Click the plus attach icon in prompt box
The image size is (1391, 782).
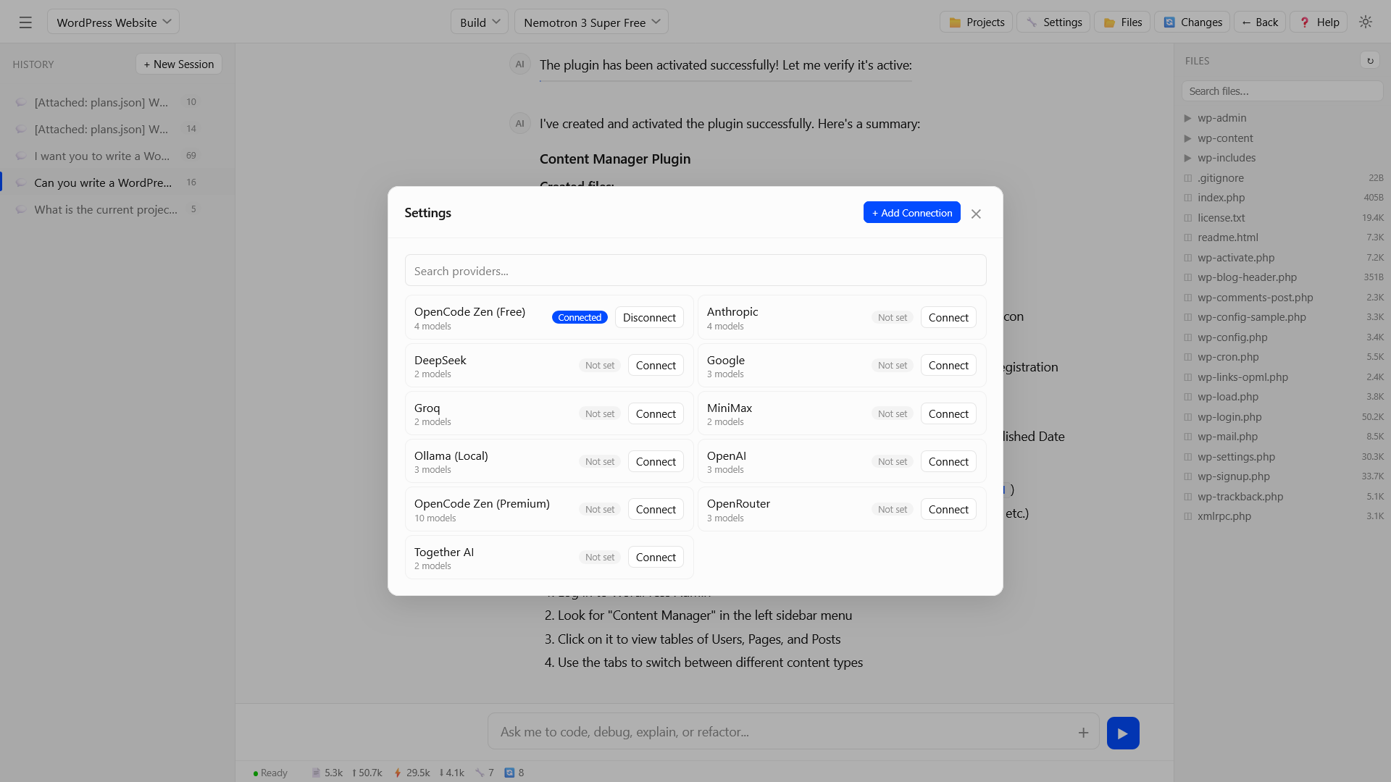coord(1083,732)
